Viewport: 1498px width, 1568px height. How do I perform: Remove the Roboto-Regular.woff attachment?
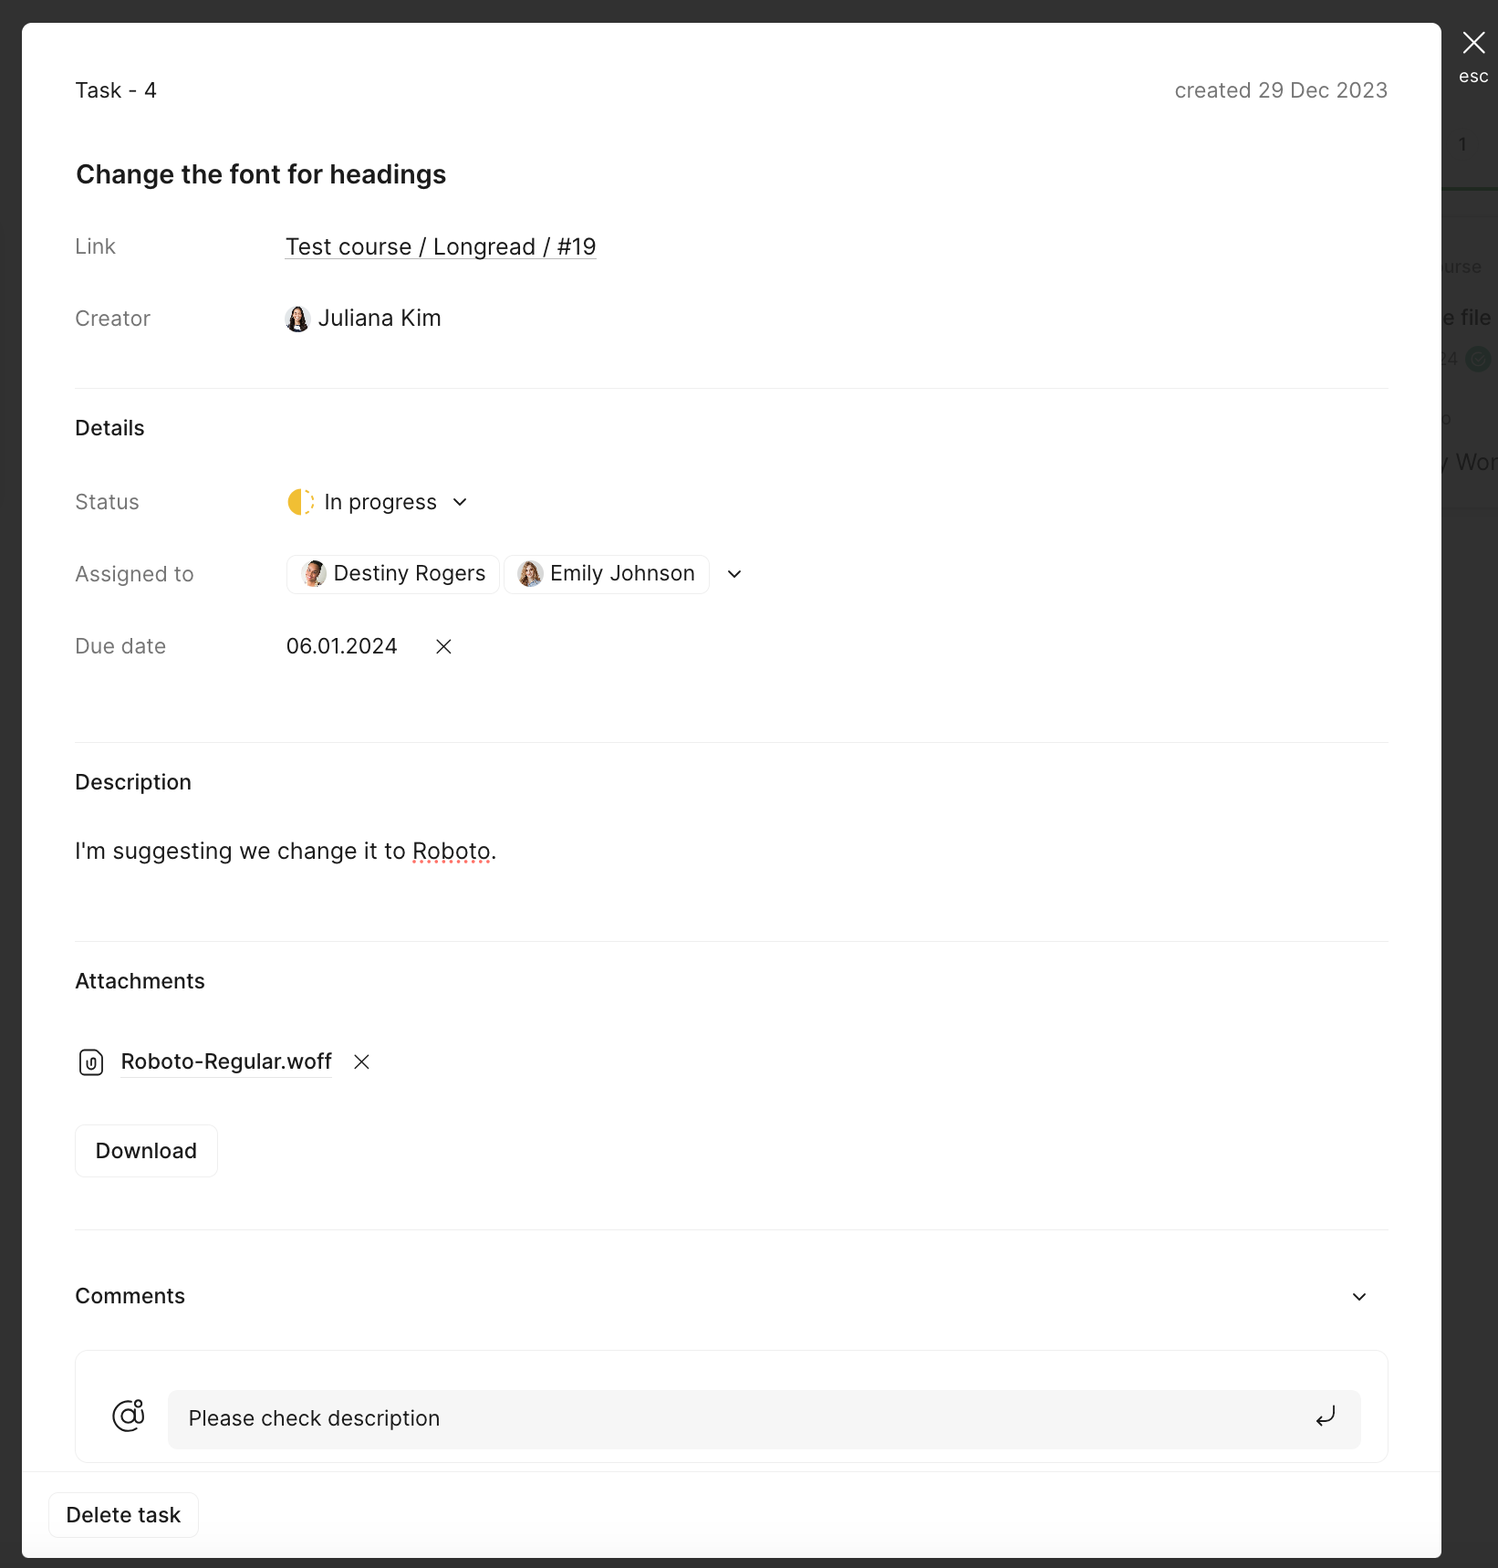[362, 1061]
